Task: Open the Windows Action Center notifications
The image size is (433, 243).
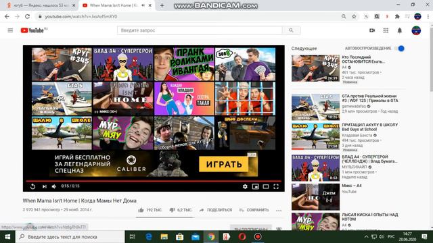Action: [x=424, y=237]
